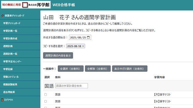193x108 pixels.
Task: Click 全選択（全教科） button
Action: (x=71, y=68)
